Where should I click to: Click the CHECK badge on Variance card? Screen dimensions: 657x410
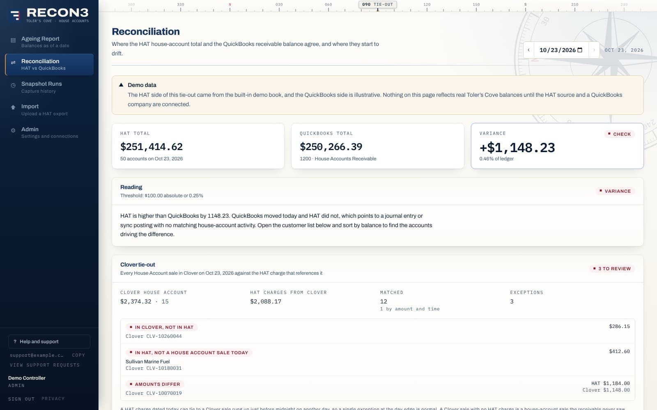click(x=619, y=134)
